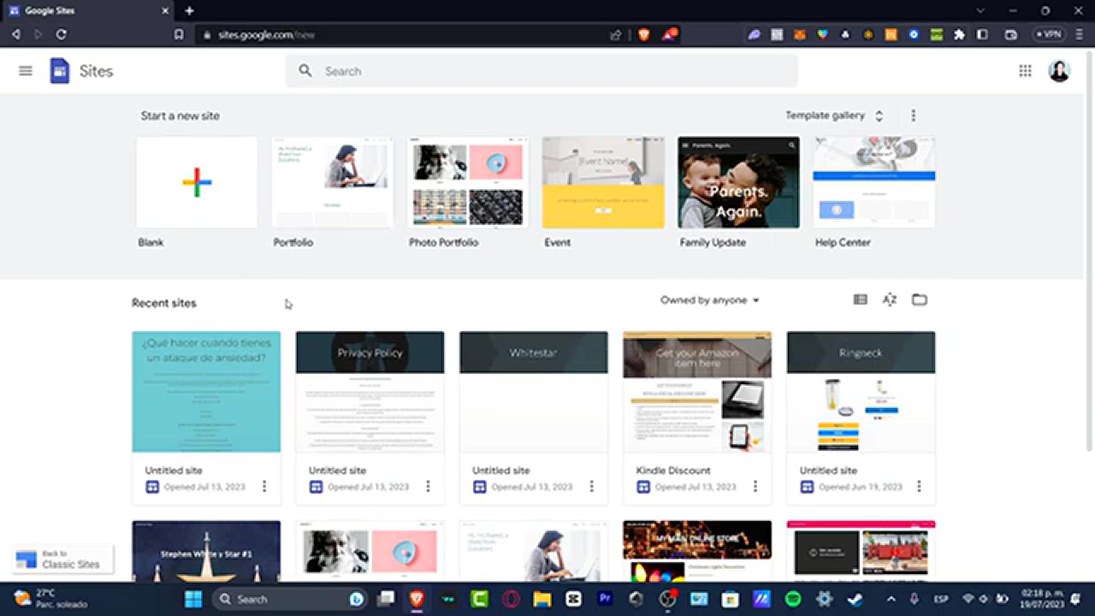This screenshot has height=616, width=1095.
Task: Click the Sites search field
Action: pos(542,71)
